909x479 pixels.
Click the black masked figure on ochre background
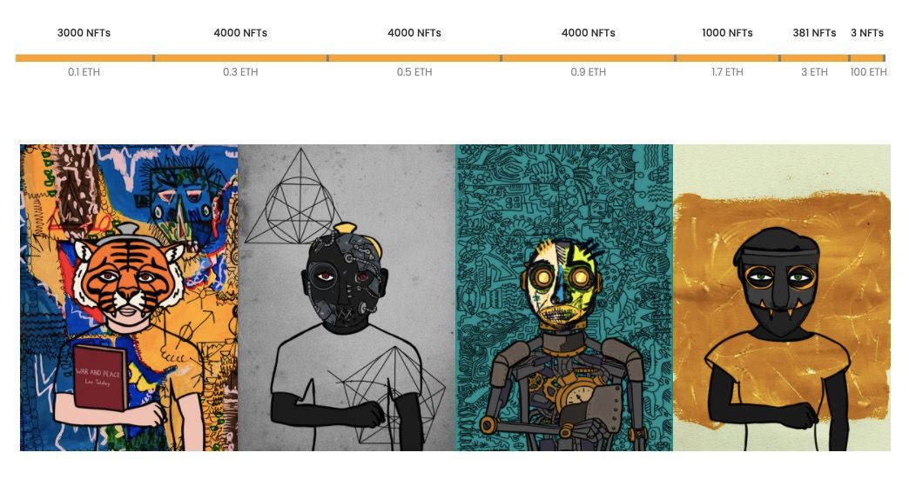click(x=782, y=297)
